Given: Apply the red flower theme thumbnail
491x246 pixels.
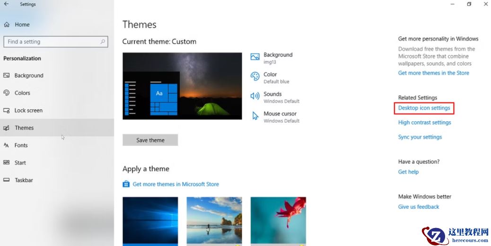Looking at the screenshot, I should pos(278,221).
